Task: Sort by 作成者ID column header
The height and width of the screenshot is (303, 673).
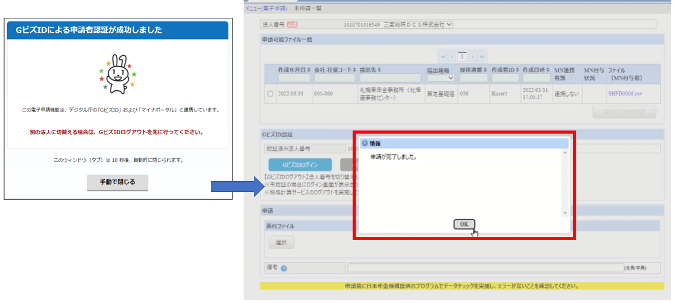Action: [x=505, y=70]
